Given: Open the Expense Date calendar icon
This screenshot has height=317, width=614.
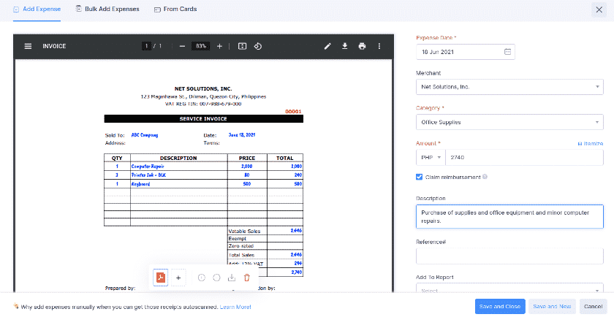Looking at the screenshot, I should (507, 52).
